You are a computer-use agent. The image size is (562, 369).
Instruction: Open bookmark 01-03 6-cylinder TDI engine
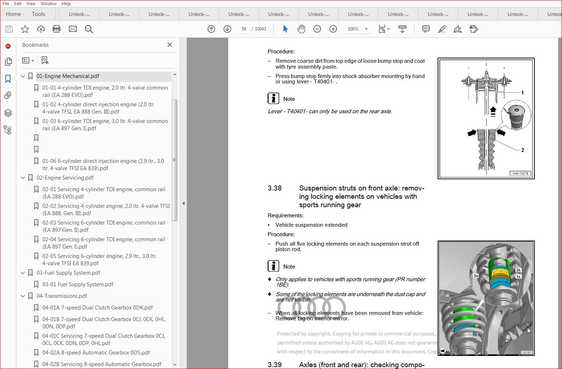click(x=105, y=125)
